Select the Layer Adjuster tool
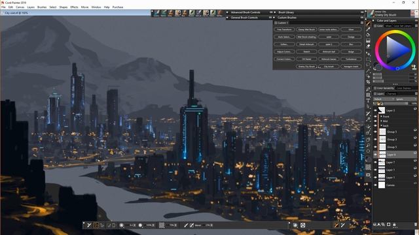The image size is (419, 235). click(x=368, y=54)
